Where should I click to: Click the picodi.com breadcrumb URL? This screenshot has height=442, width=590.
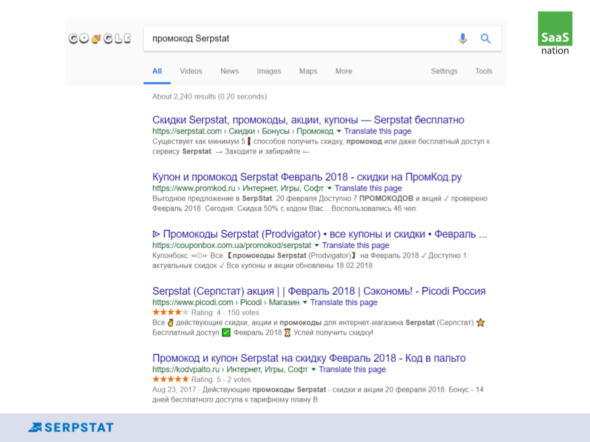pyautogui.click(x=226, y=303)
